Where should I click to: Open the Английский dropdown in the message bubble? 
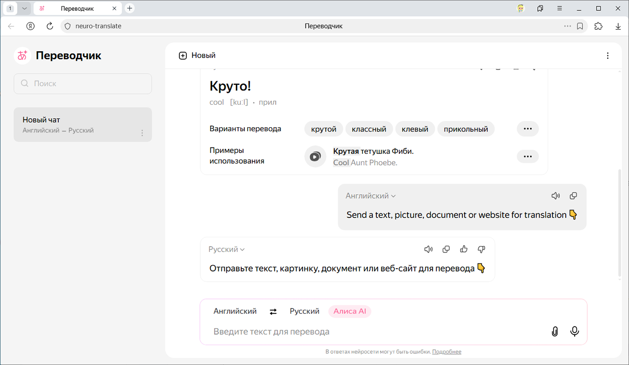pyautogui.click(x=371, y=196)
